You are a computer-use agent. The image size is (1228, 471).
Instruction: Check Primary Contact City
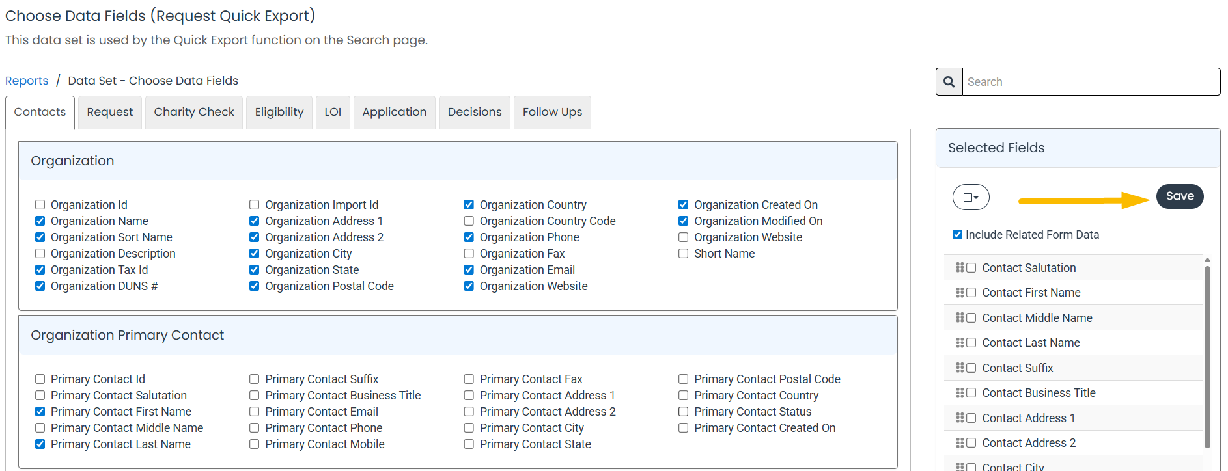click(469, 428)
